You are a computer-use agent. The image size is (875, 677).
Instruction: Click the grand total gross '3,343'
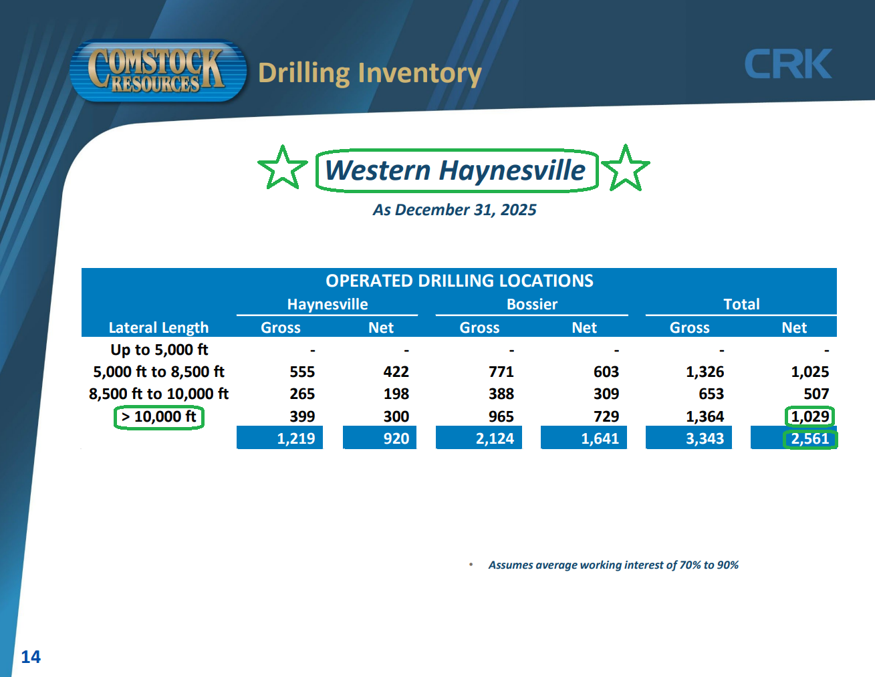tap(705, 438)
